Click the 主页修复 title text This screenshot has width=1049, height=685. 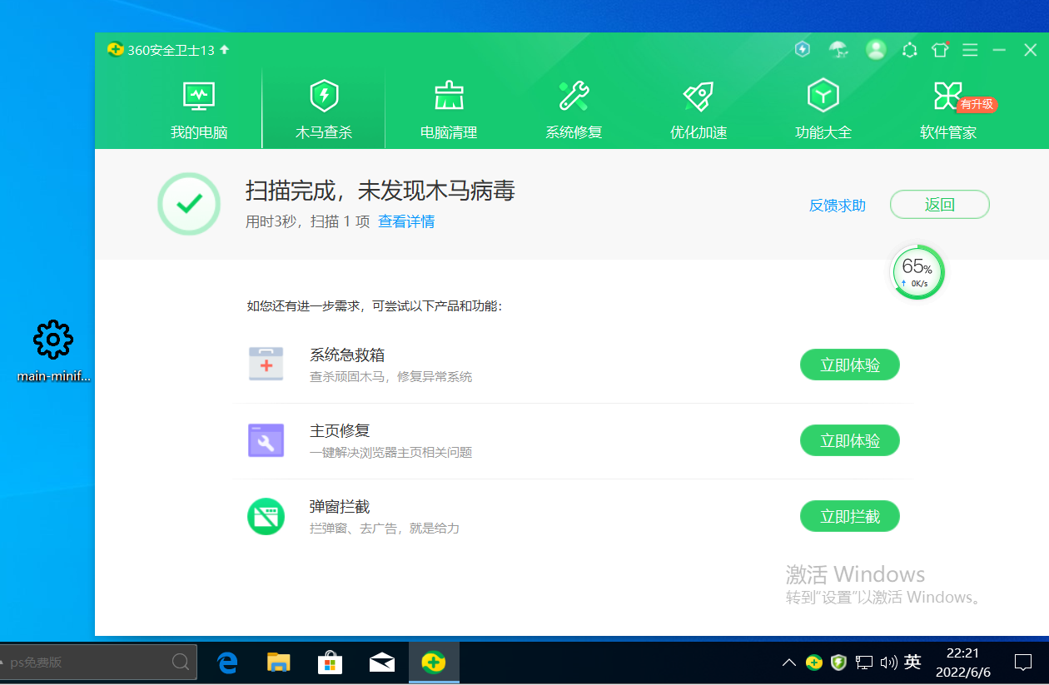click(340, 431)
